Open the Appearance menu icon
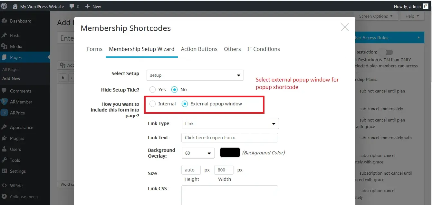This screenshot has height=205, width=432. (x=5, y=127)
